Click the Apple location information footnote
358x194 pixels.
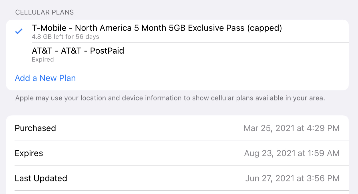(170, 98)
